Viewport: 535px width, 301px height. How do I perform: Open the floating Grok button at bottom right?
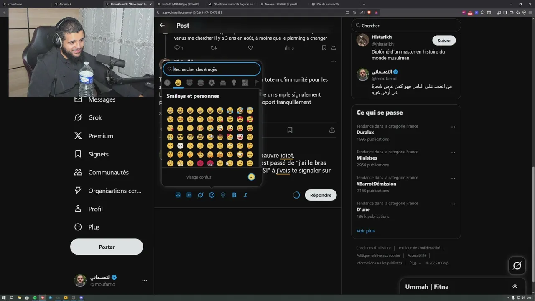pyautogui.click(x=517, y=265)
